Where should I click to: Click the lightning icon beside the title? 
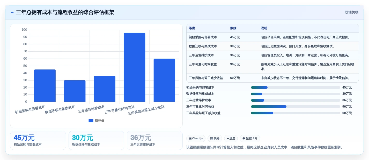[x=12, y=12]
